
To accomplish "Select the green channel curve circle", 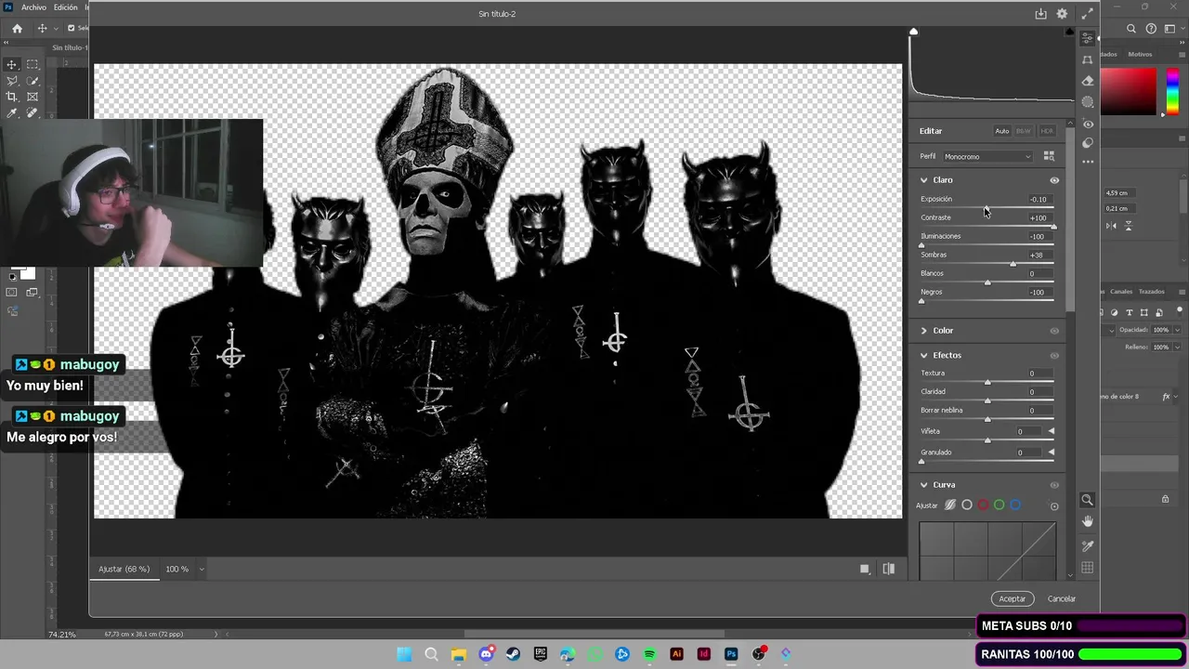I will click(x=1000, y=505).
